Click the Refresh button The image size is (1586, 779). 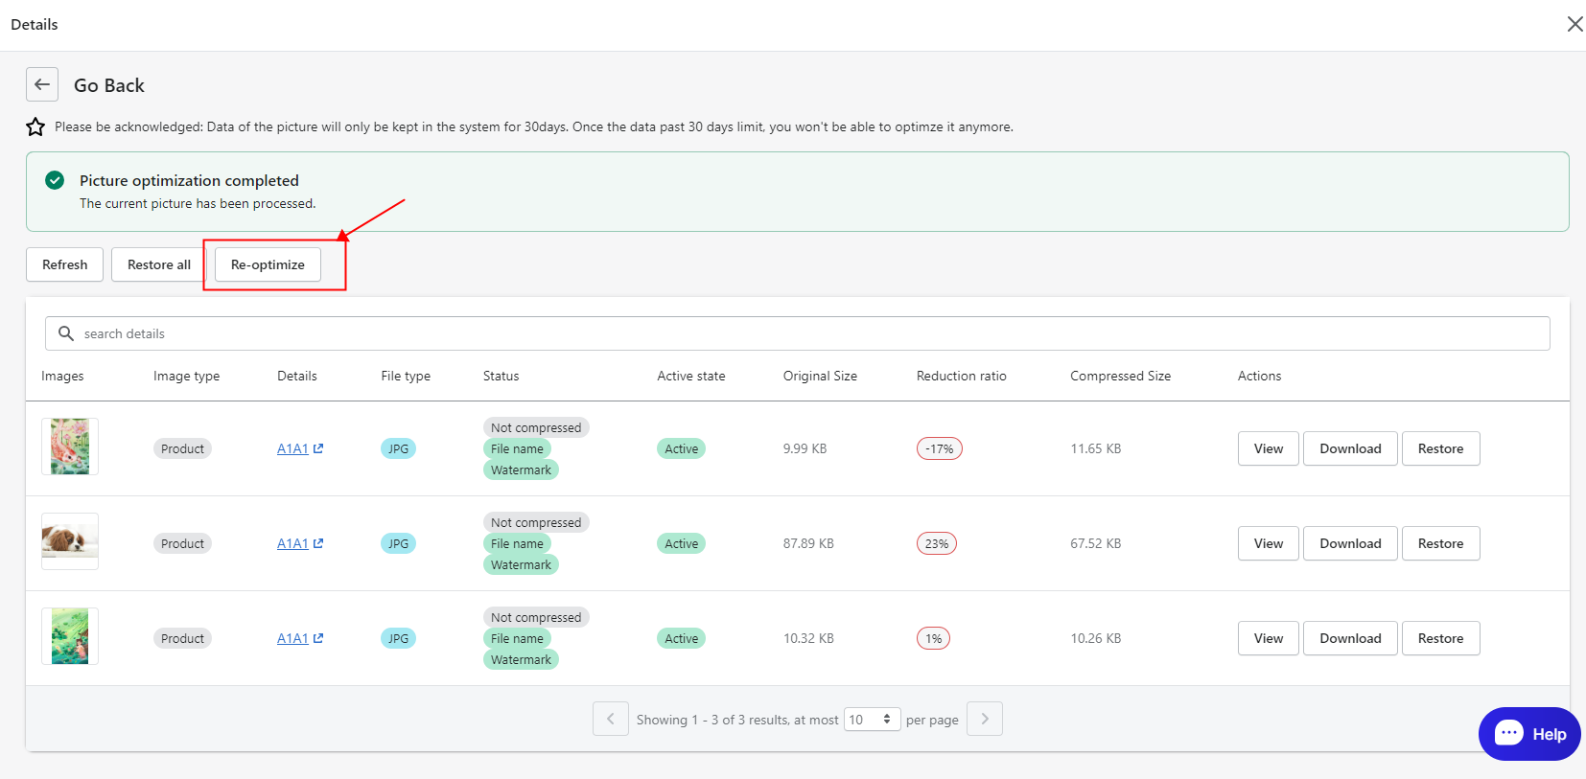[x=64, y=264]
